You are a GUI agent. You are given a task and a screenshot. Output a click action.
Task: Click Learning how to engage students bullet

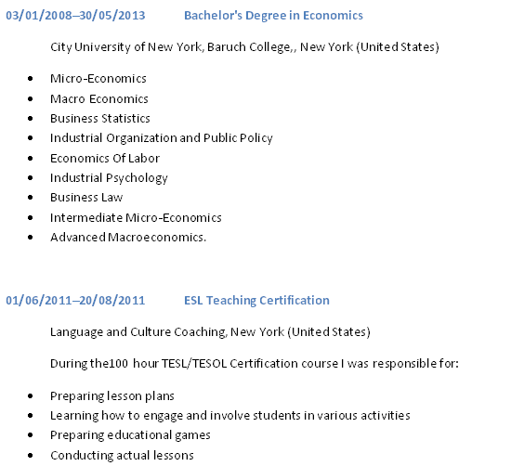(230, 416)
